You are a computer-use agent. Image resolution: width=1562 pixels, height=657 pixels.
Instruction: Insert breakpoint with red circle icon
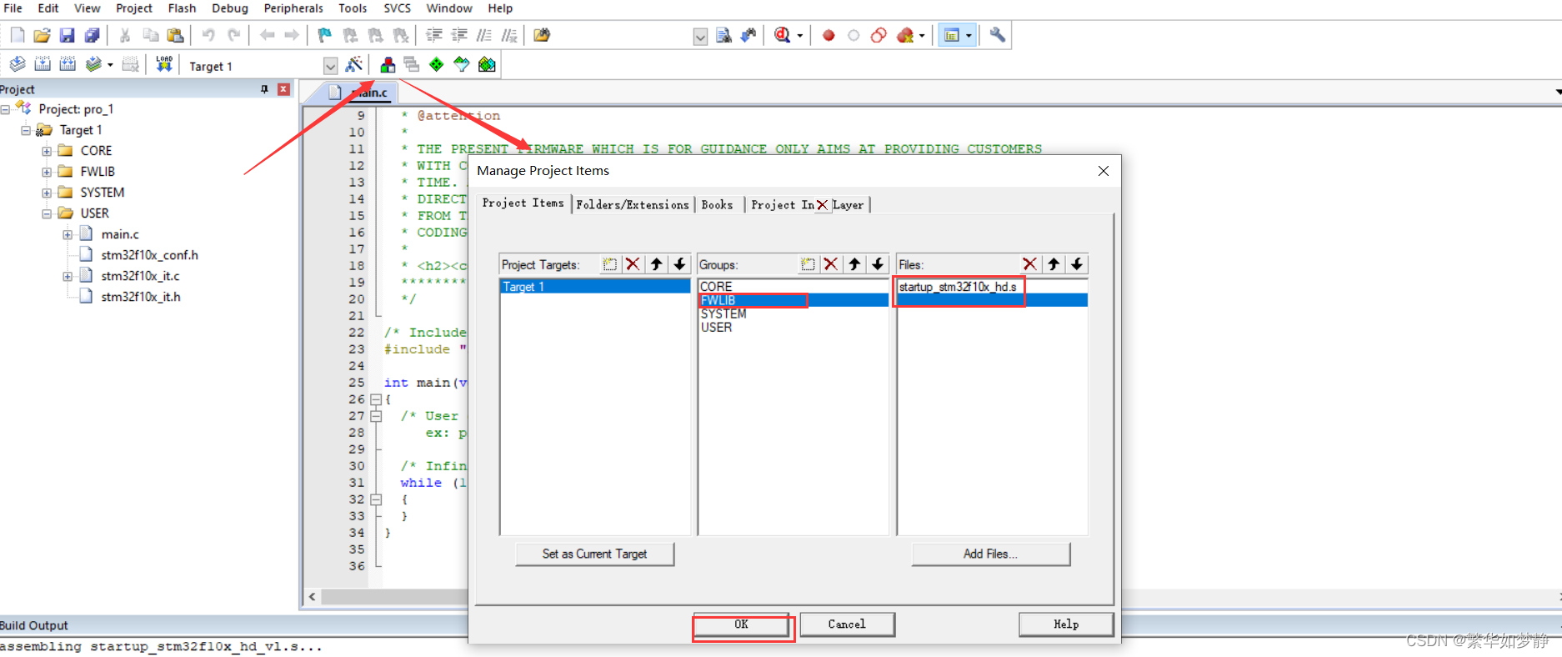(x=829, y=35)
